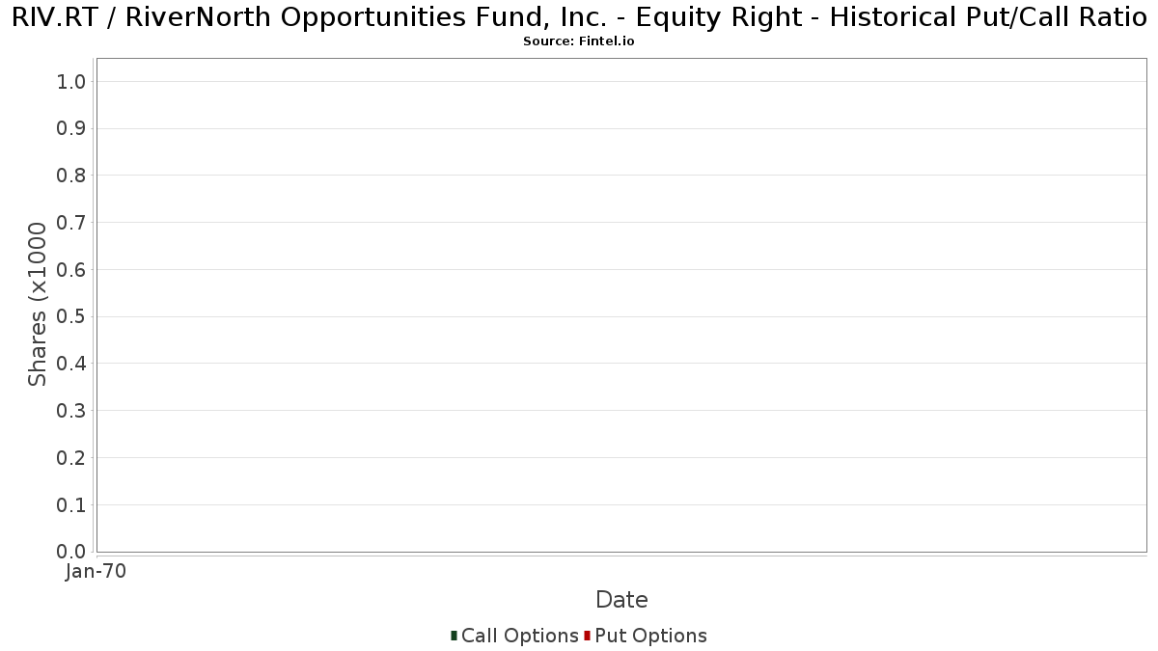
Task: Click the Date axis title
Action: [x=621, y=600]
